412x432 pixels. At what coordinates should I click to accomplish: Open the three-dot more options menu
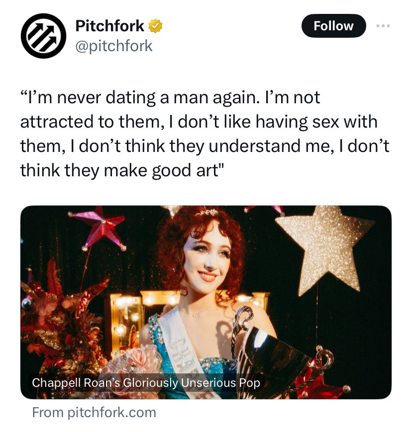tap(384, 26)
